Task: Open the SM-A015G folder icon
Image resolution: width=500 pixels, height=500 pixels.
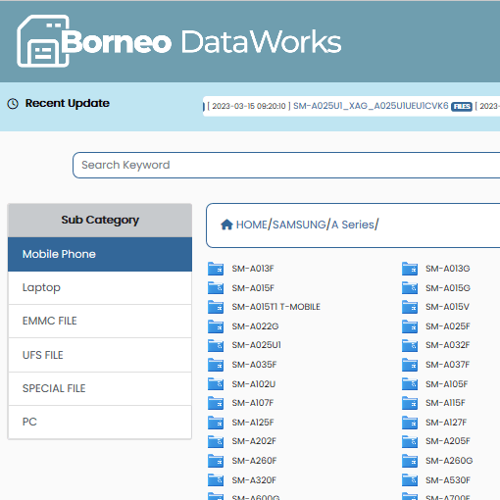Action: click(x=410, y=288)
